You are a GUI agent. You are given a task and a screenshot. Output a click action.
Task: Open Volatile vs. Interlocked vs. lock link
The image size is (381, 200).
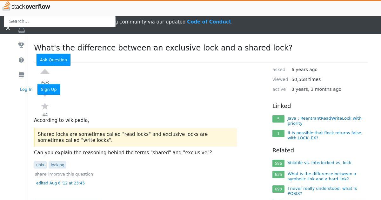coord(319,163)
